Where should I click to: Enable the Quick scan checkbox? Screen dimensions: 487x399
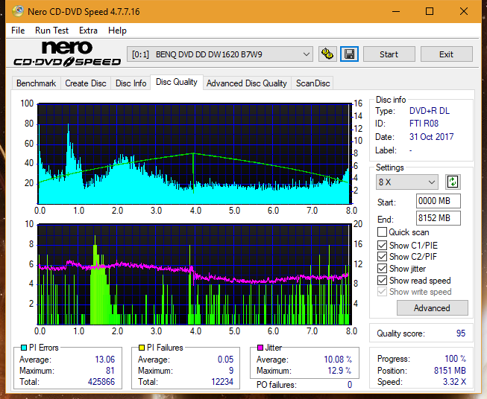pos(382,232)
